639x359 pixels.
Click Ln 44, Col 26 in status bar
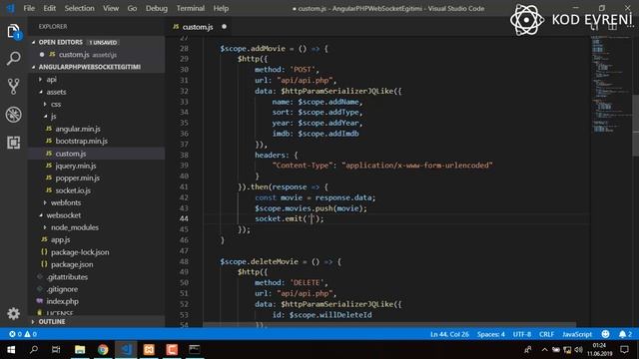click(x=449, y=334)
